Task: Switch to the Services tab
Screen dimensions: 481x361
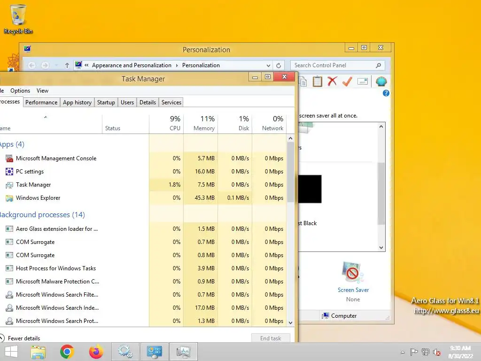Action: pos(171,102)
